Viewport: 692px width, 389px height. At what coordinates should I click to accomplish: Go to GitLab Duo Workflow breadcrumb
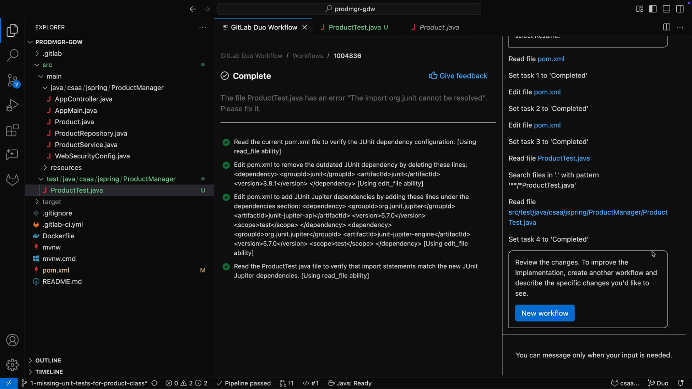251,56
